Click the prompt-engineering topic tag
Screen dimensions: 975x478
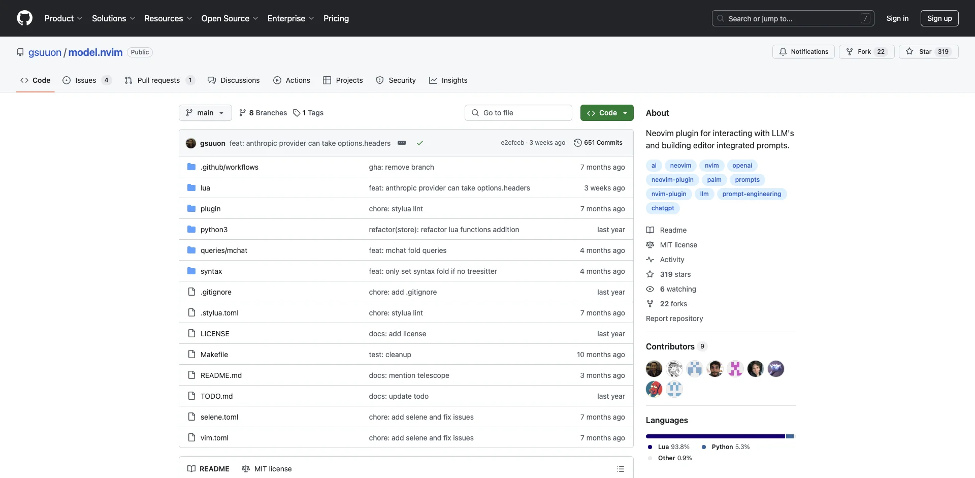[752, 194]
